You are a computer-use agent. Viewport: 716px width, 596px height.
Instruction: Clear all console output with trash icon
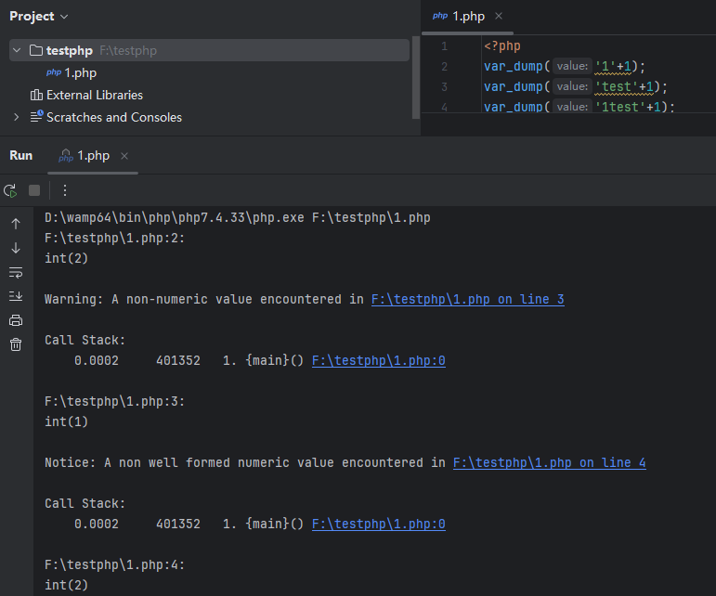(x=16, y=344)
